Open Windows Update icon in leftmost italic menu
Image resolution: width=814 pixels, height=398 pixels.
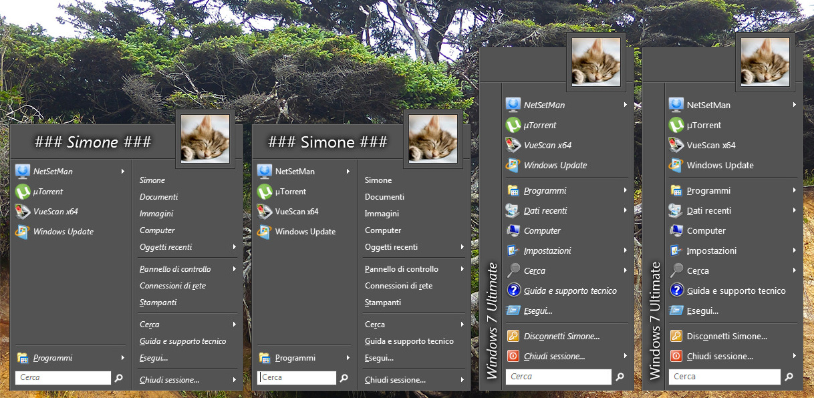tap(23, 232)
